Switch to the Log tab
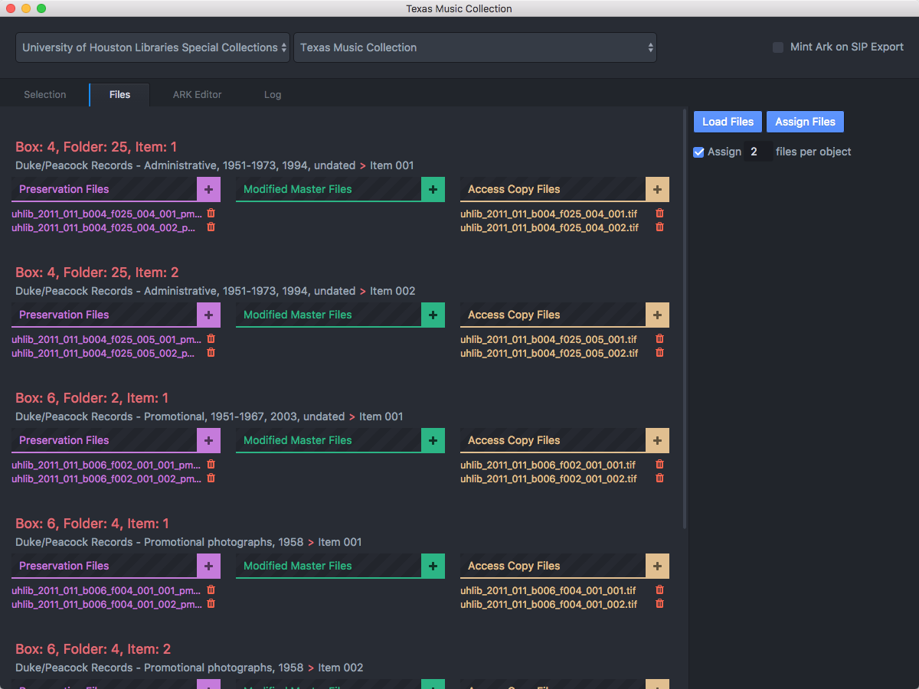Image resolution: width=919 pixels, height=689 pixels. point(273,95)
